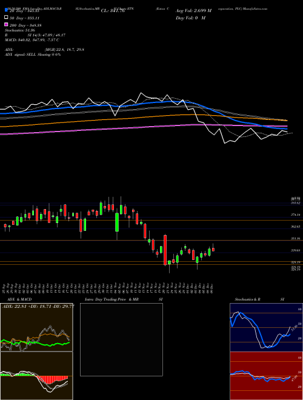Image resolution: width=303 pixels, height=400 pixels.
Task: Click the Day Vol: 0 M text
Action: click(190, 18)
